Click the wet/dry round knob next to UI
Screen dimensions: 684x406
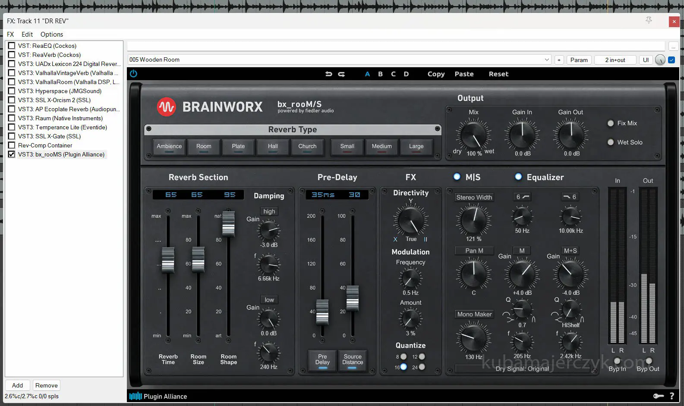tap(660, 60)
